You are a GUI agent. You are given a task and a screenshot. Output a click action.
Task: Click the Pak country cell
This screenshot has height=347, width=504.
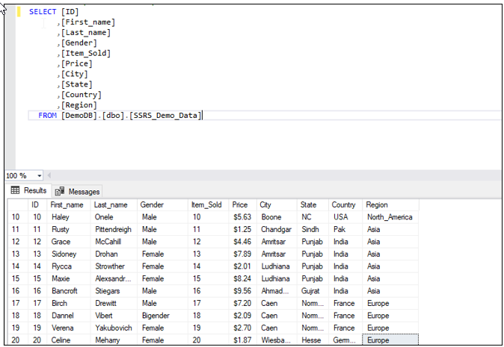coord(345,230)
